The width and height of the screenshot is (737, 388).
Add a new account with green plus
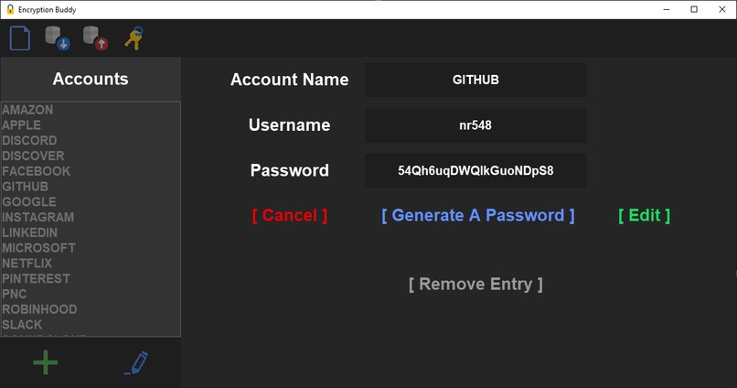click(46, 362)
